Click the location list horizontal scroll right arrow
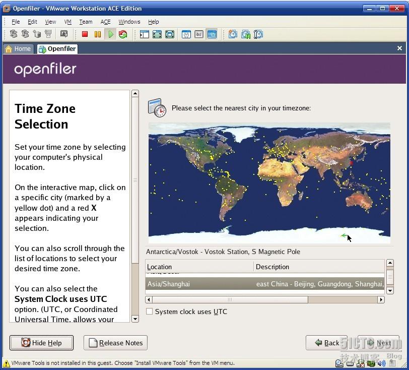This screenshot has width=409, height=370. 381,299
